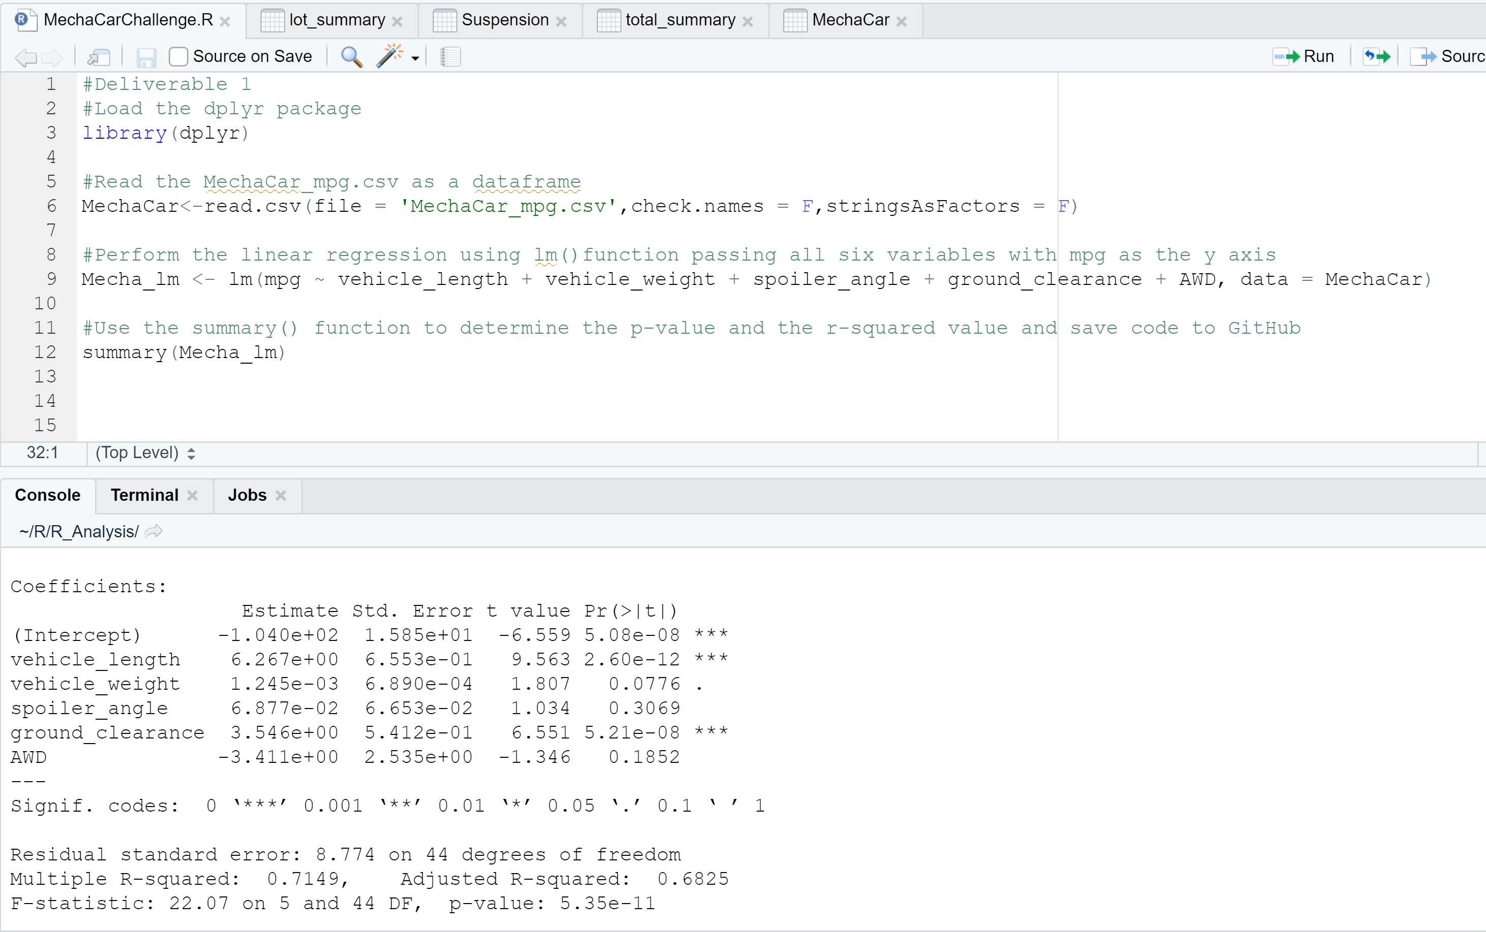1486x932 pixels.
Task: Run the current line or selection
Action: tap(1304, 57)
